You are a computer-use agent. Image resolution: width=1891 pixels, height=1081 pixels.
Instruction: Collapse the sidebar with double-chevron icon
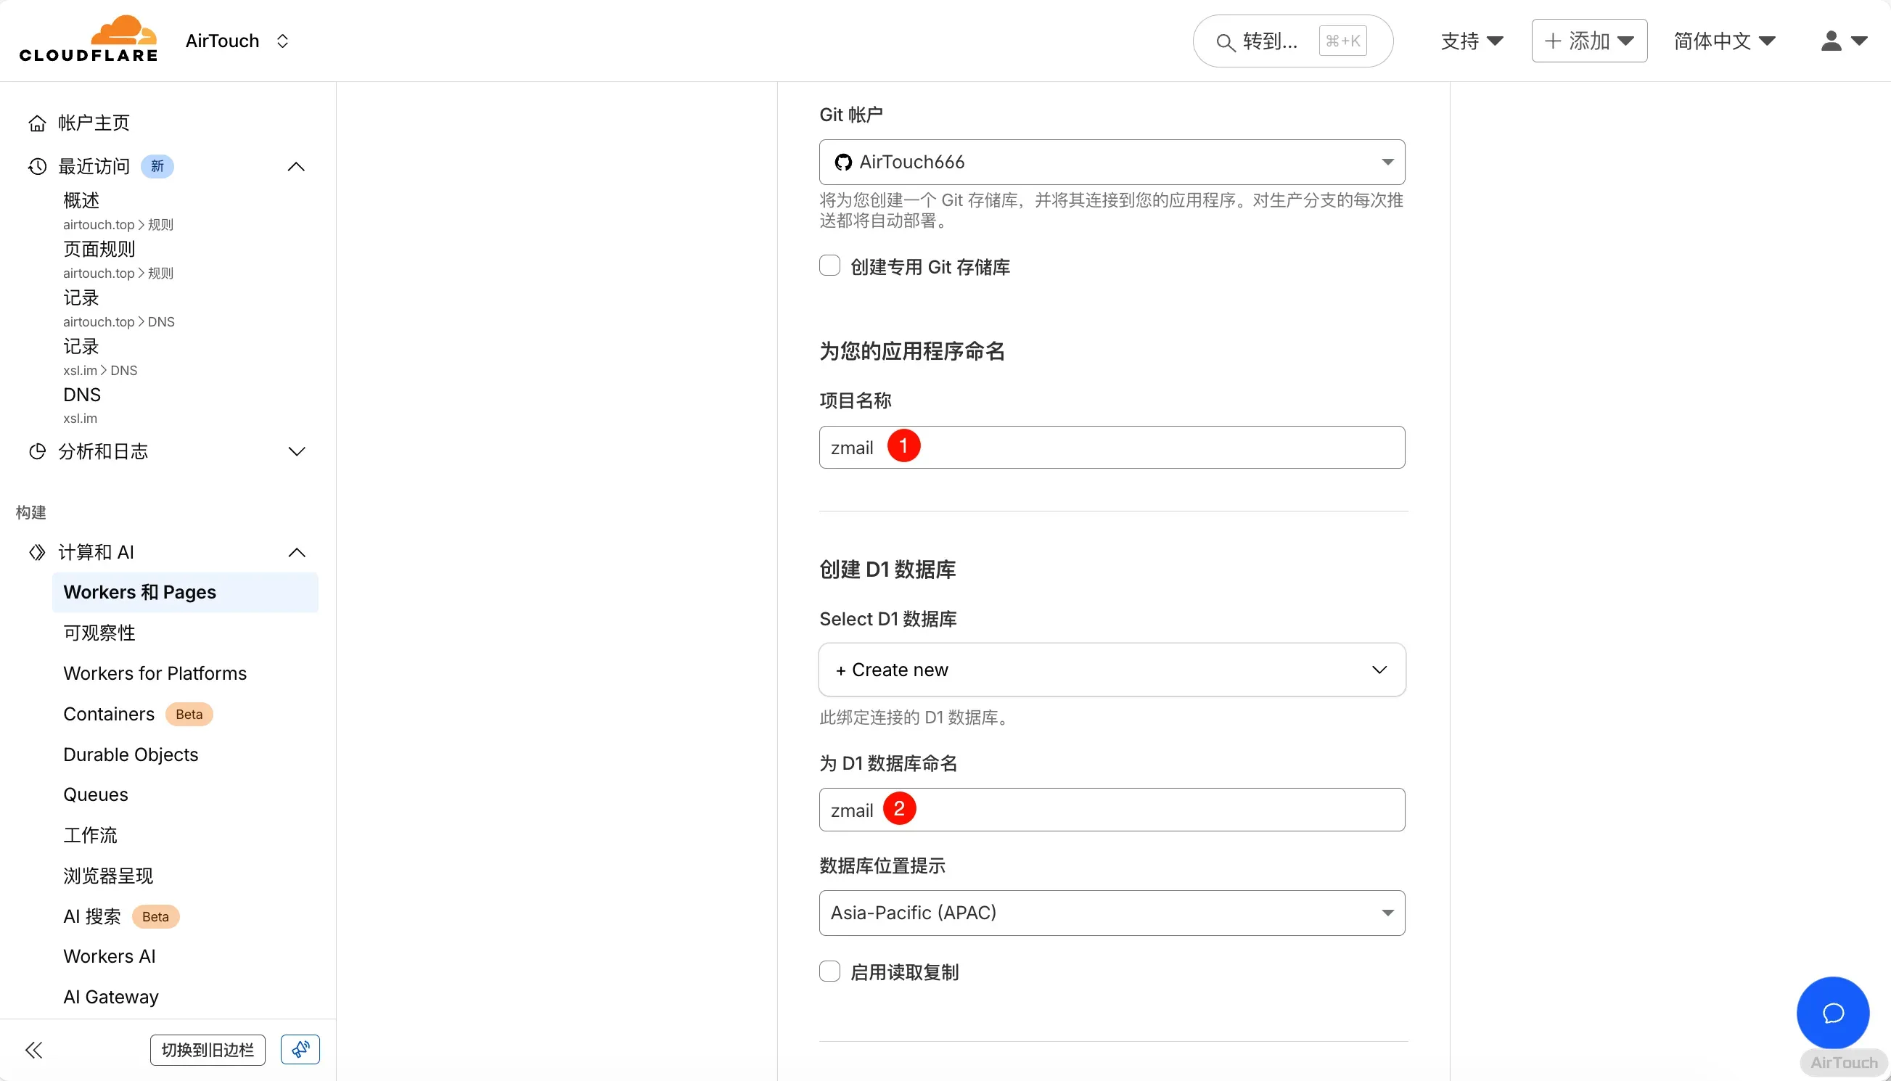pyautogui.click(x=34, y=1050)
